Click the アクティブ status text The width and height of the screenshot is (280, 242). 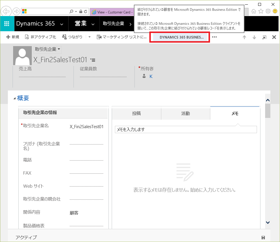[x=26, y=237]
